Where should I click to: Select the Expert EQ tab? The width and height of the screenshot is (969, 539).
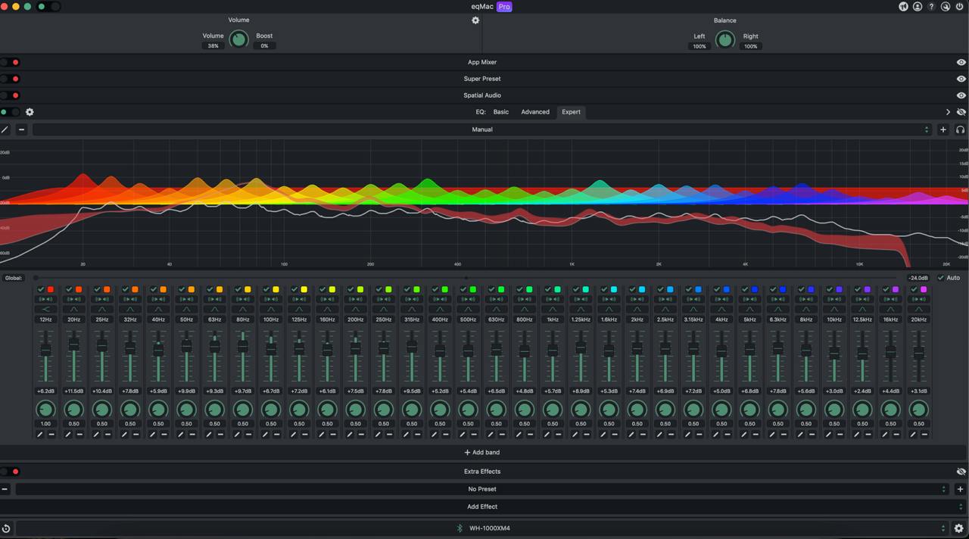coord(571,112)
